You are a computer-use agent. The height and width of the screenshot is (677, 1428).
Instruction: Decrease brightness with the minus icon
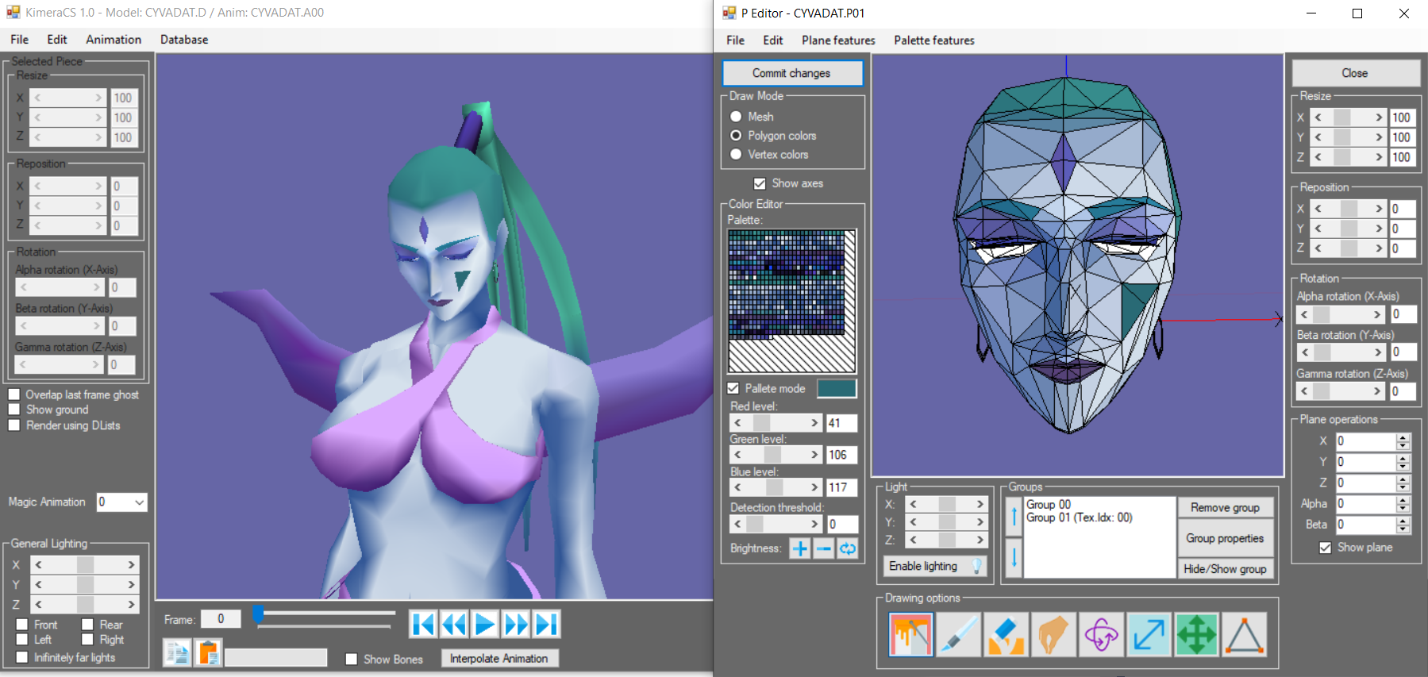824,548
